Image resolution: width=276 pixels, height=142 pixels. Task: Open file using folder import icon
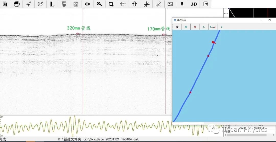(x=40, y=4)
